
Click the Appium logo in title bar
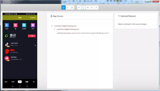[2, 2]
